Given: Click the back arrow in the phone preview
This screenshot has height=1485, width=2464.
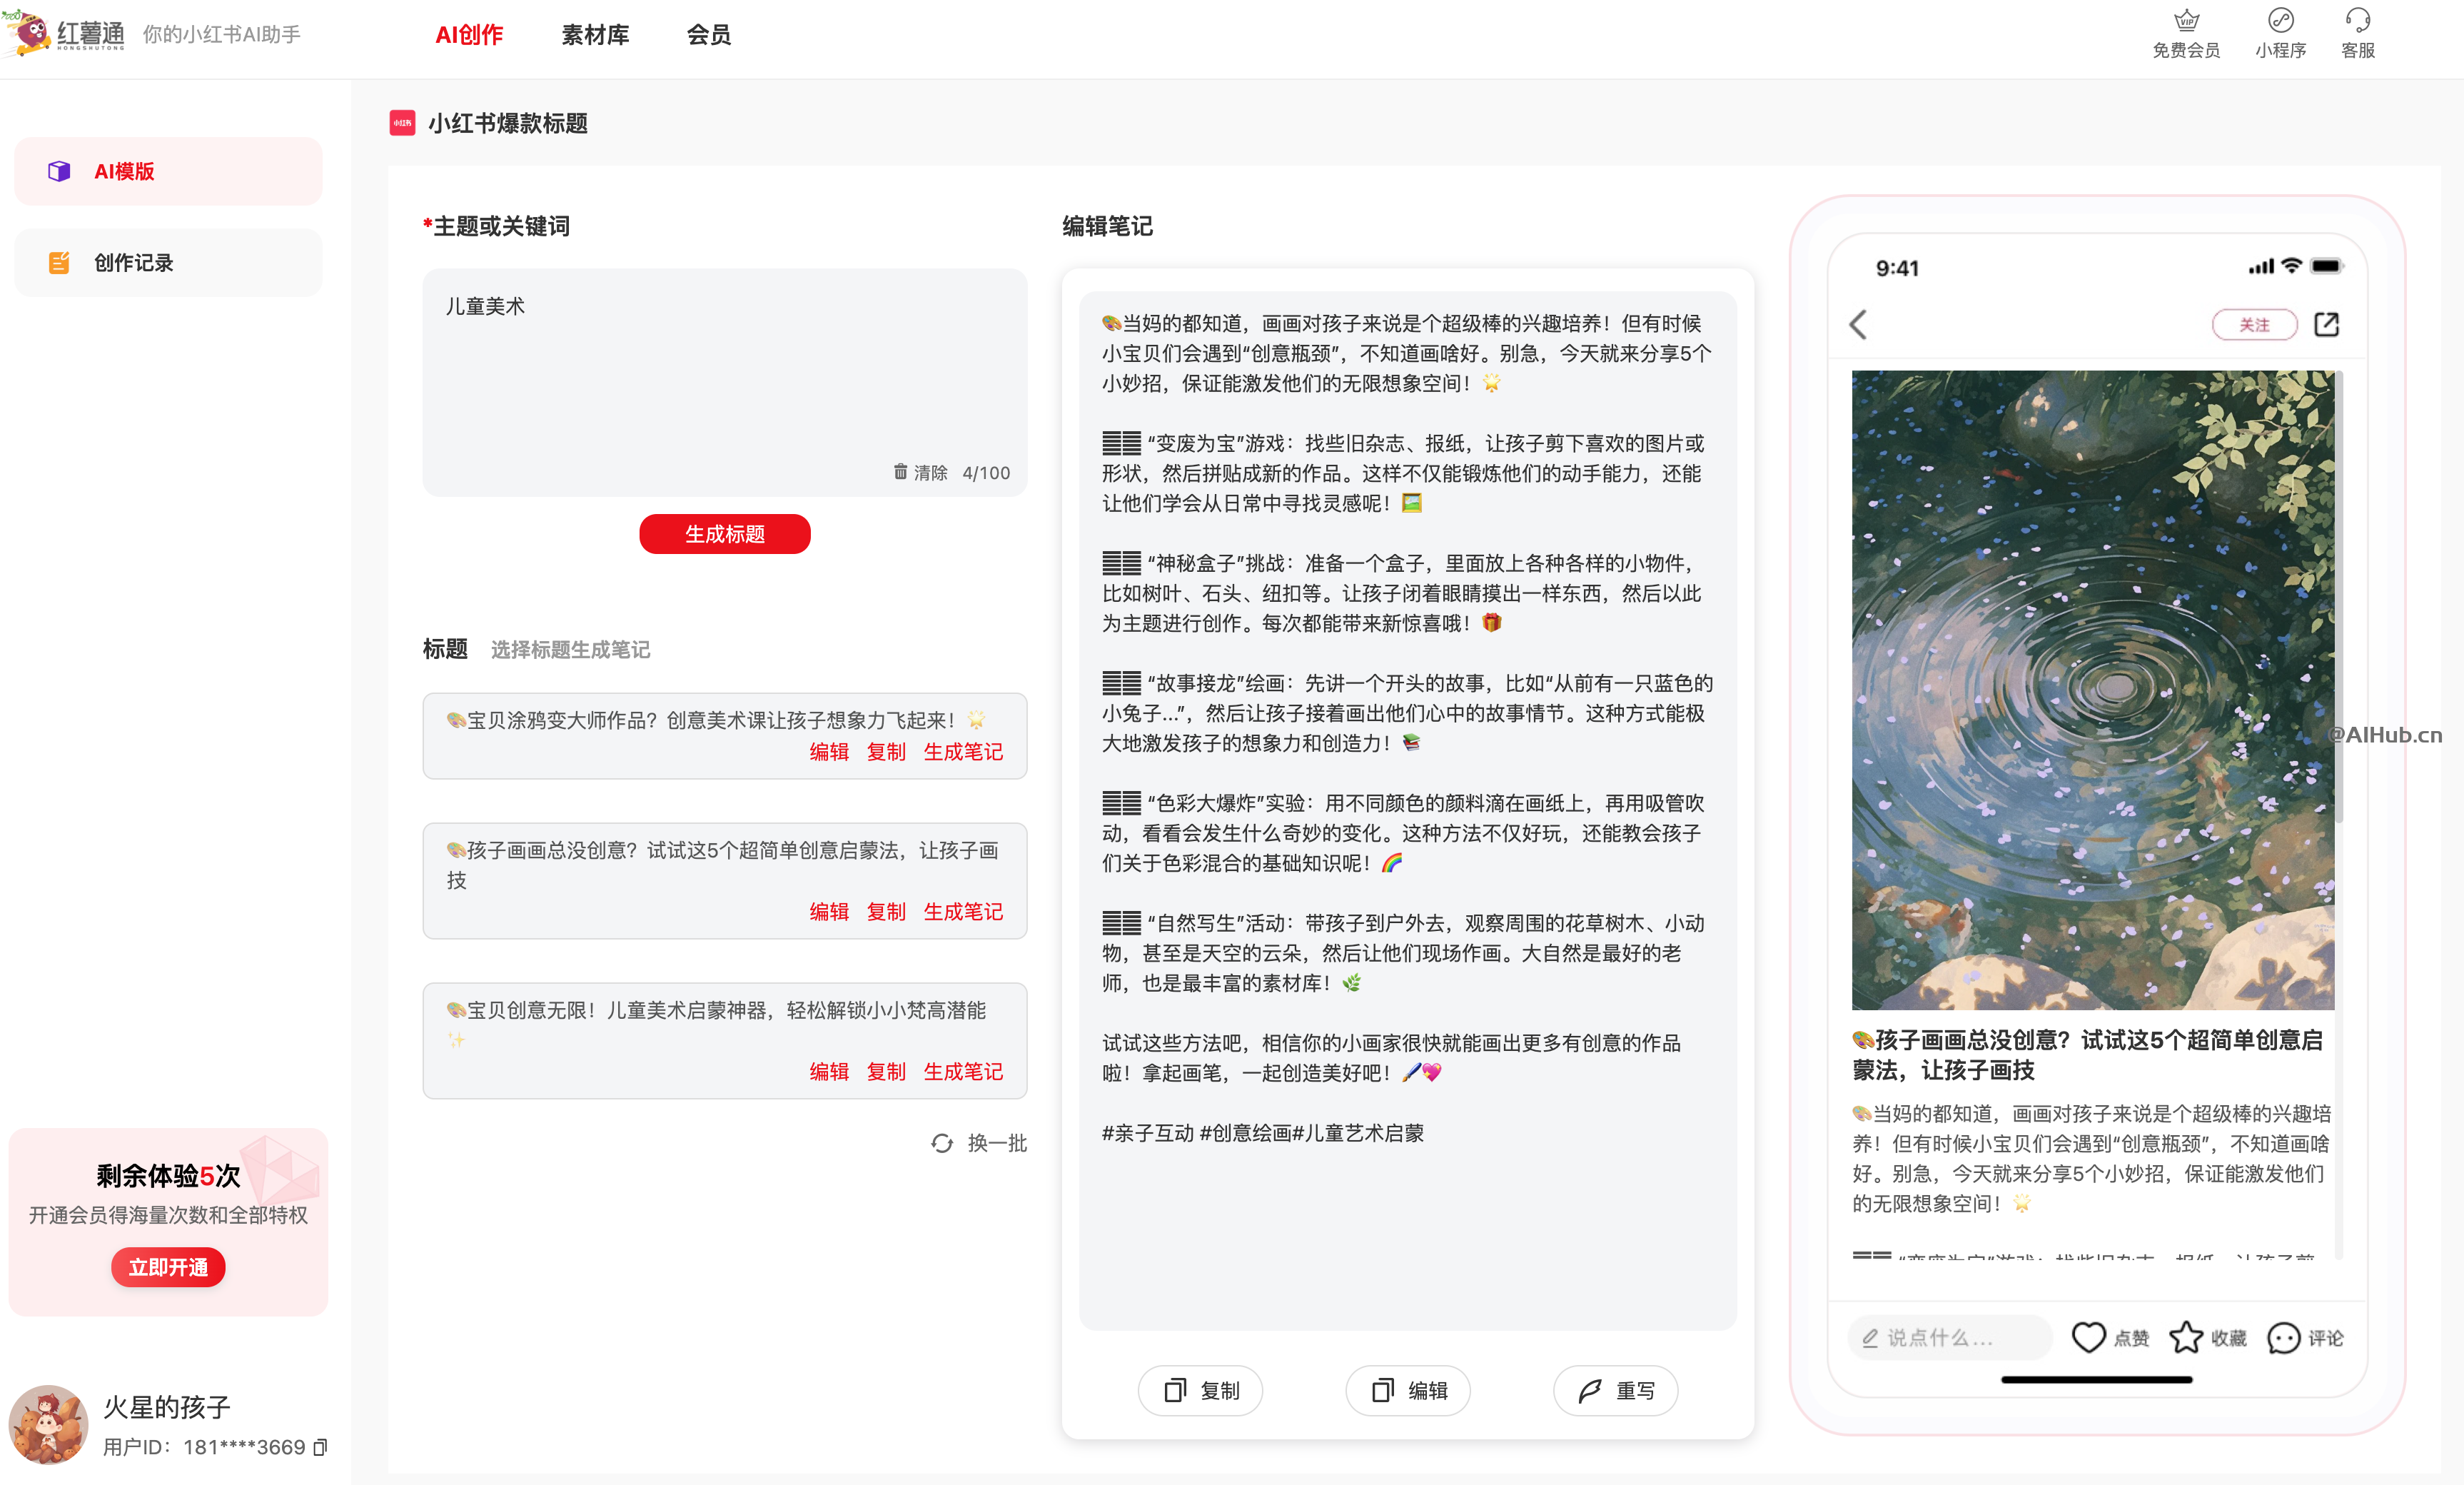Looking at the screenshot, I should pos(1859,324).
